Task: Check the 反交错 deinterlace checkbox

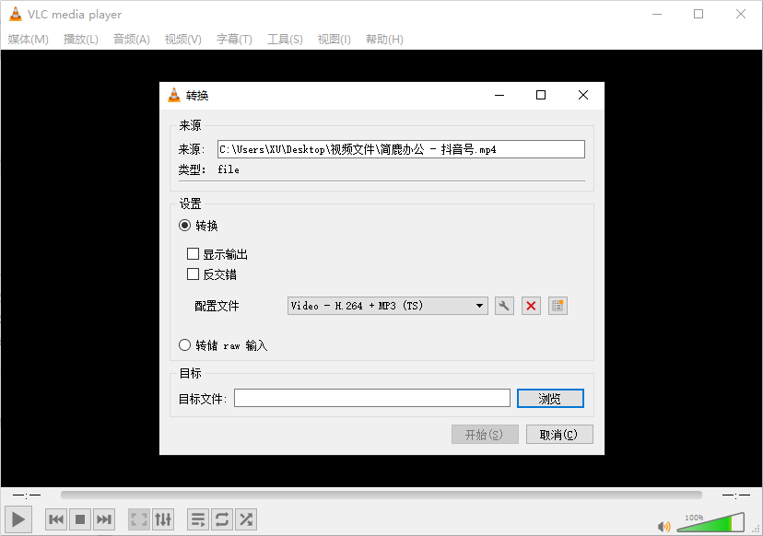Action: 194,274
